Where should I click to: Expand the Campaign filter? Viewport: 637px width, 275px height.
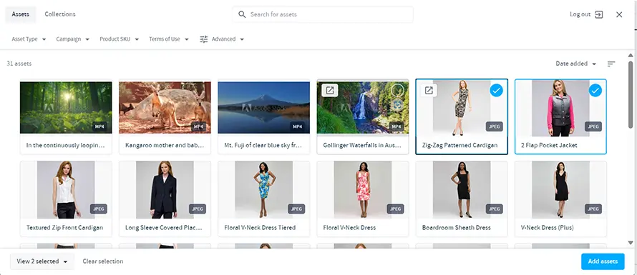73,39
